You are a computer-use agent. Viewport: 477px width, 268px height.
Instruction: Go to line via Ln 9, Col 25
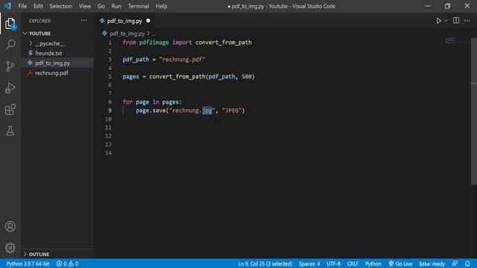(x=265, y=264)
